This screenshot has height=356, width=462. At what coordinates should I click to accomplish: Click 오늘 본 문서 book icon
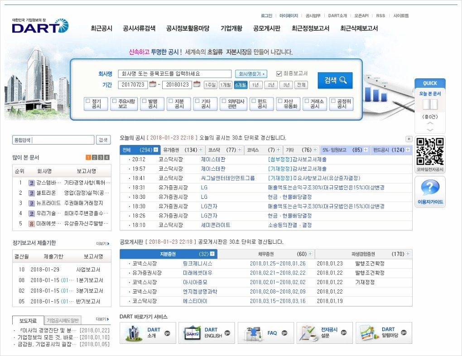430,105
